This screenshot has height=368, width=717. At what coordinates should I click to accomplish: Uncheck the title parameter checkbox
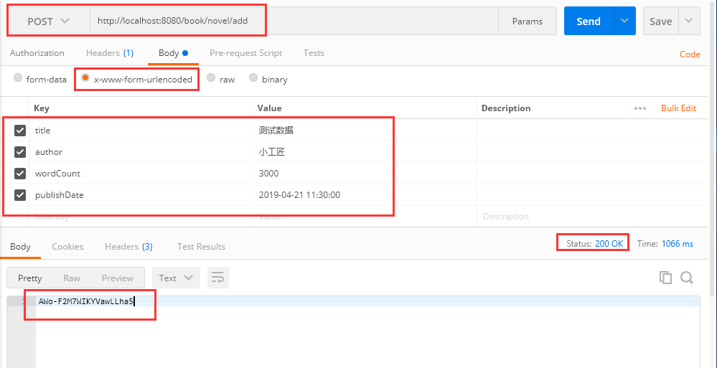click(20, 131)
